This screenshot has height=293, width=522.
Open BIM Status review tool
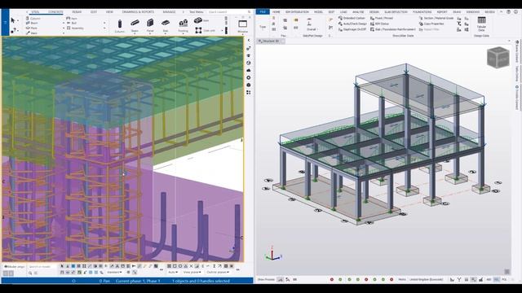(379, 24)
